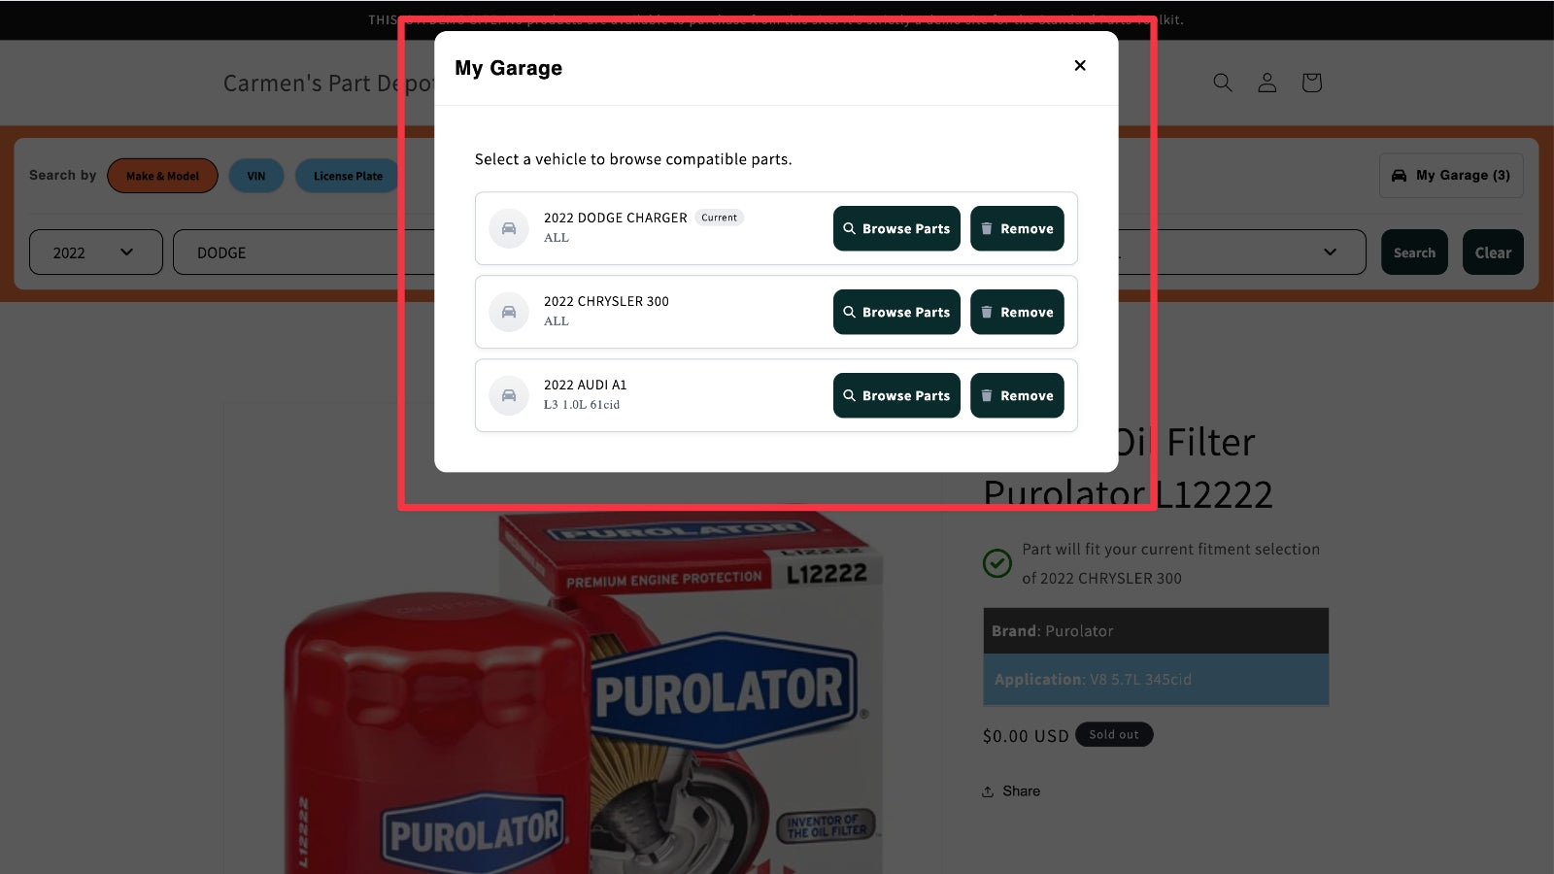Viewport: 1554px width, 874px height.
Task: Open the shopping cart icon
Action: (x=1311, y=83)
